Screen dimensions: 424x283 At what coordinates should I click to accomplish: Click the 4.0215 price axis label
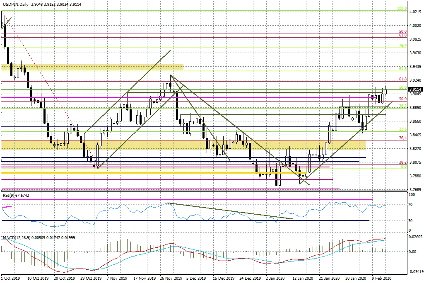point(415,12)
